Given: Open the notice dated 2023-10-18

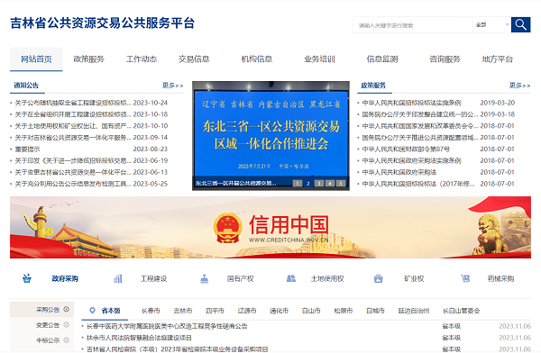Looking at the screenshot, I should (73, 114).
